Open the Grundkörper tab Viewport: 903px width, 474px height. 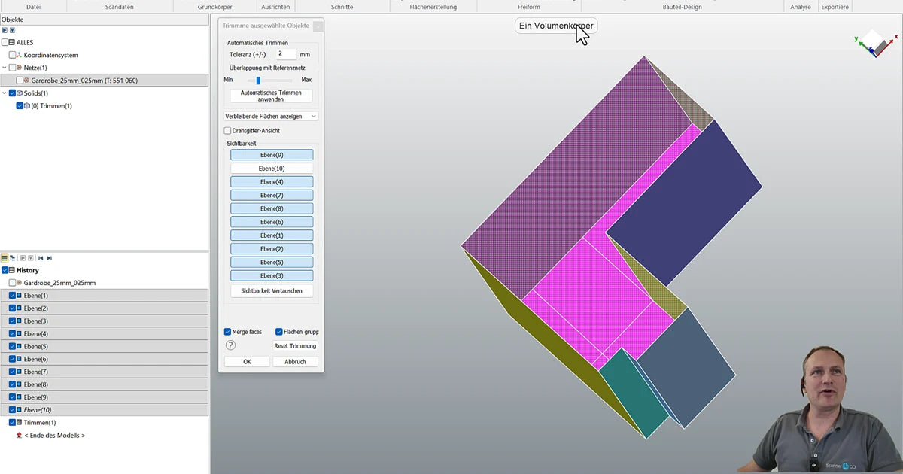(215, 7)
